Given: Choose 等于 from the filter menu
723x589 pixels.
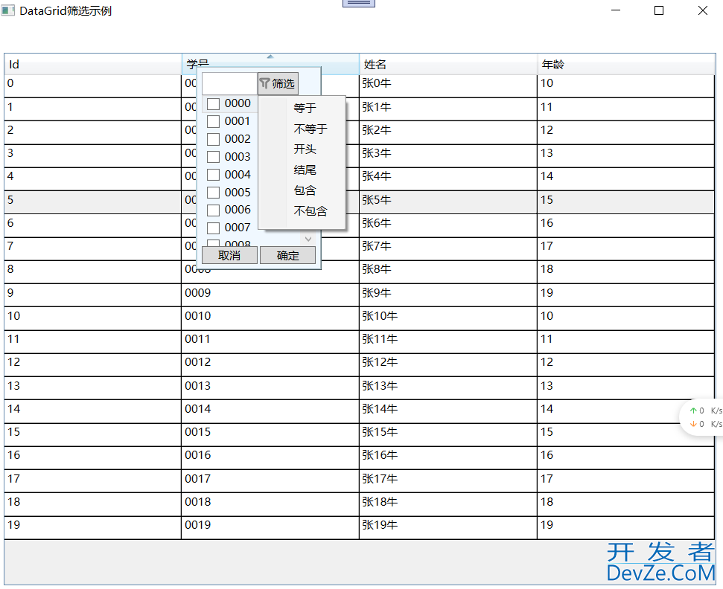Looking at the screenshot, I should tap(302, 109).
